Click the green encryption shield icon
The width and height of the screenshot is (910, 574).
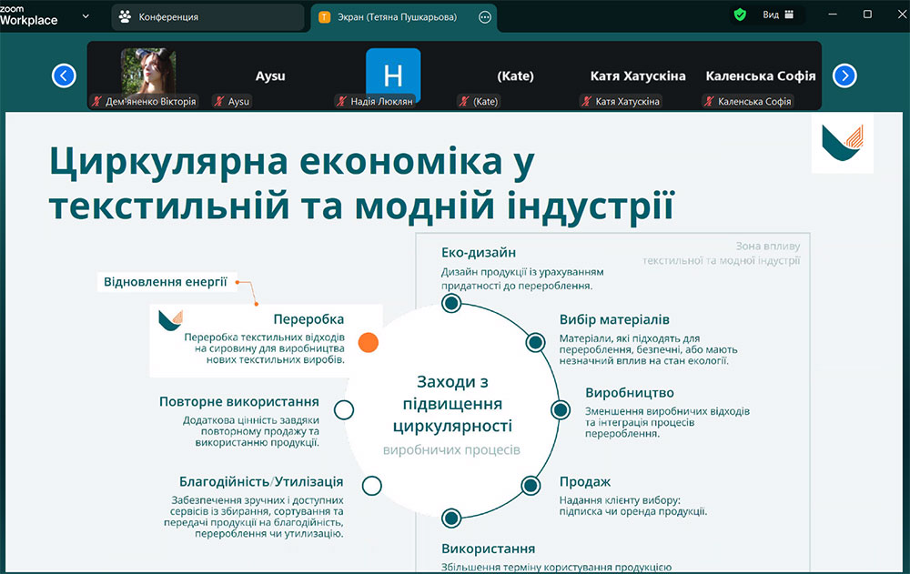click(x=740, y=15)
